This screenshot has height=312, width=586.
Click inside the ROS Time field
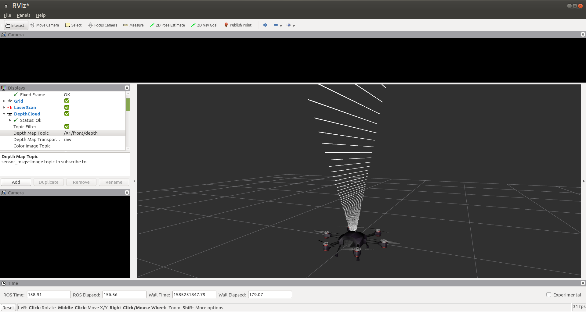[49, 294]
